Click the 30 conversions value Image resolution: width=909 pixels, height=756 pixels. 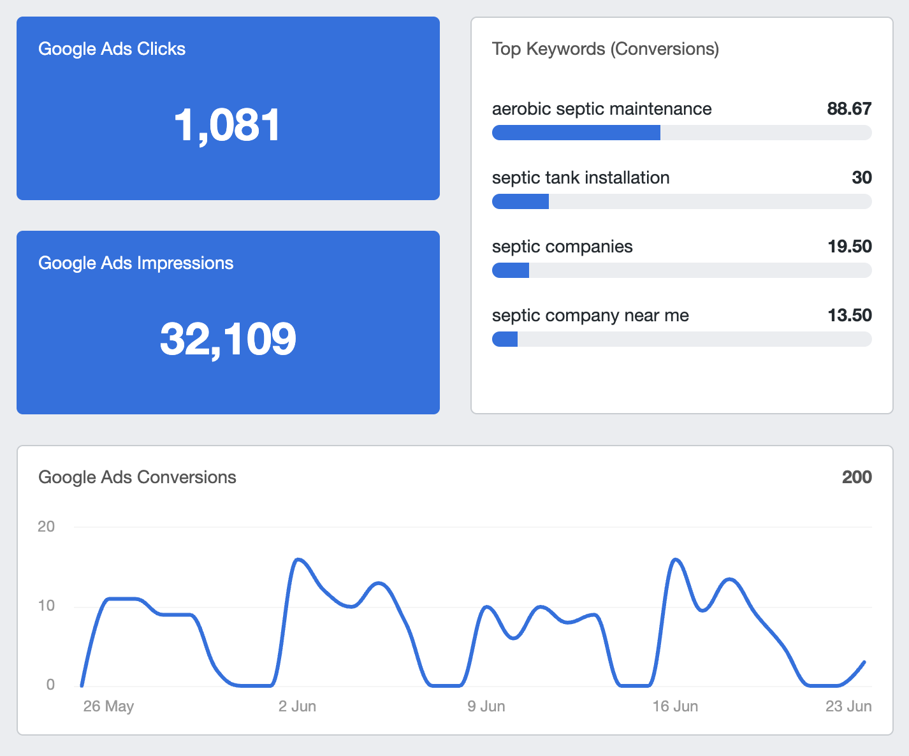[x=862, y=178]
